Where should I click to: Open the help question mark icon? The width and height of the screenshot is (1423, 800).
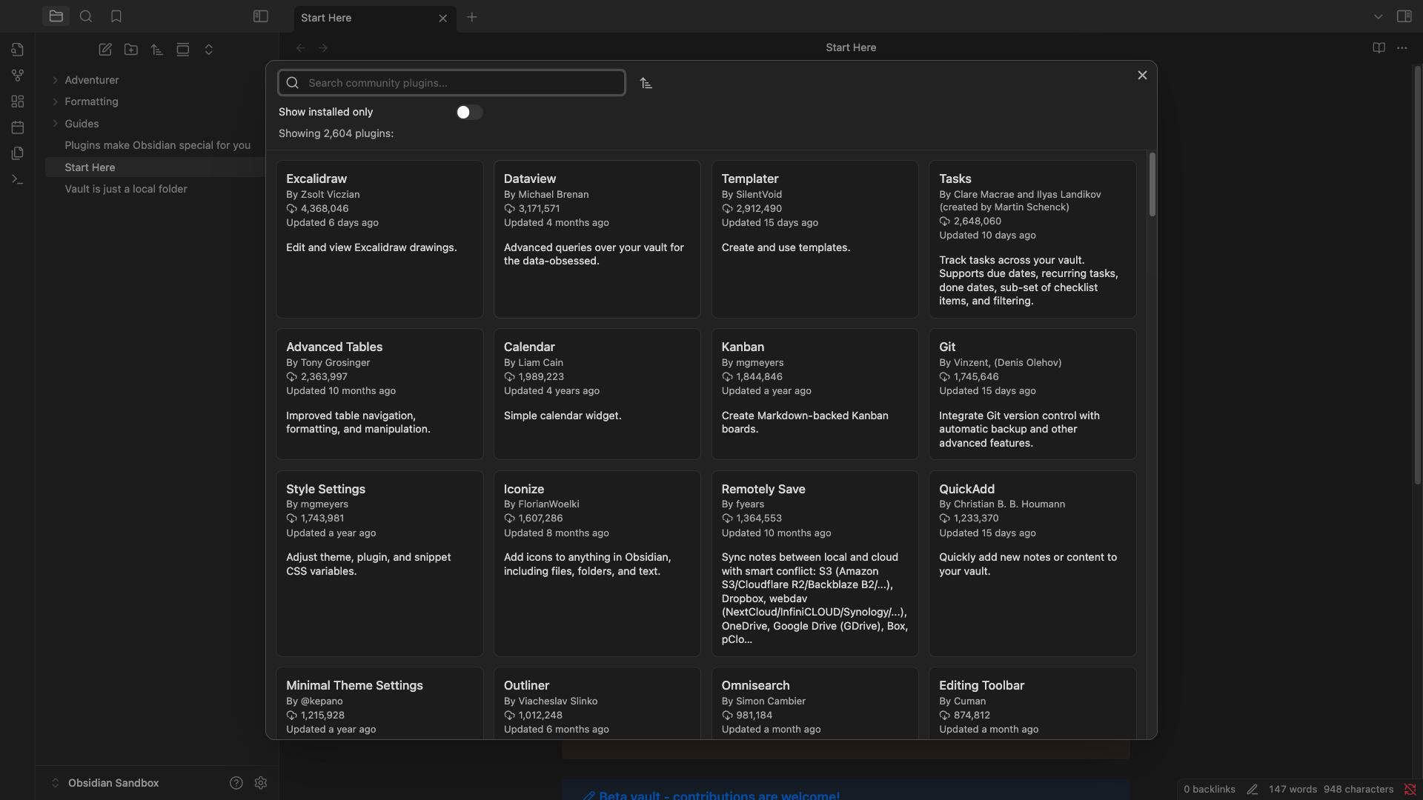pos(236,783)
